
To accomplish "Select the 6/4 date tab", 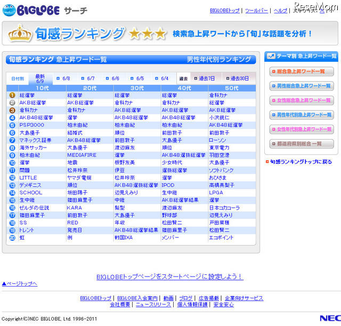I will 162,78.
